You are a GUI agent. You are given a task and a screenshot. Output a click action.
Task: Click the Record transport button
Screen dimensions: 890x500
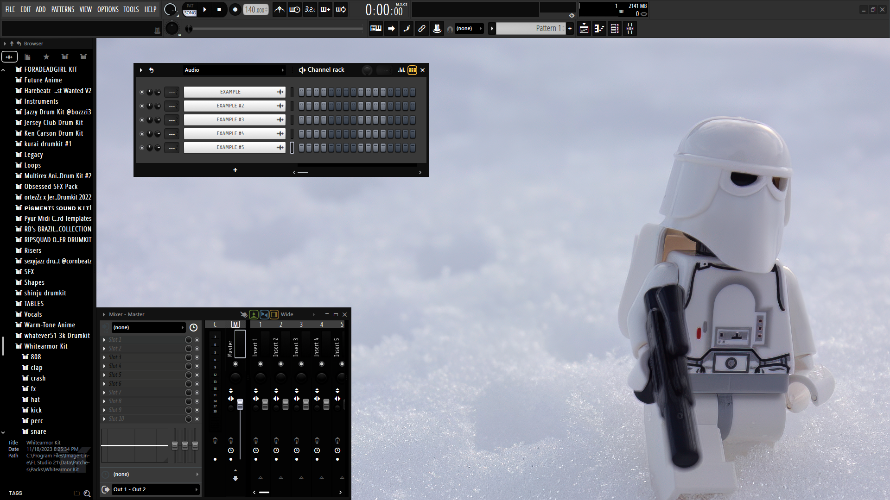(x=235, y=9)
